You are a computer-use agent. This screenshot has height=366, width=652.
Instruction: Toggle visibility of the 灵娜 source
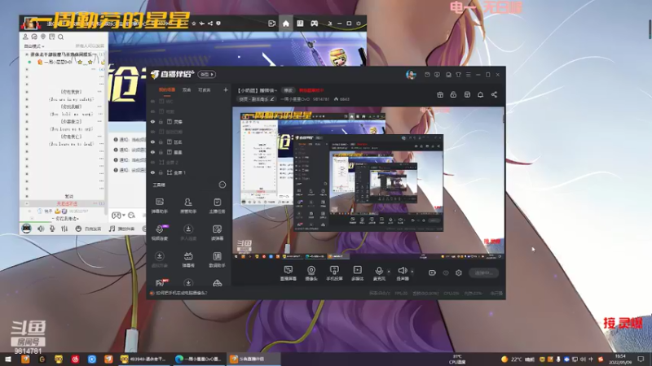click(152, 121)
